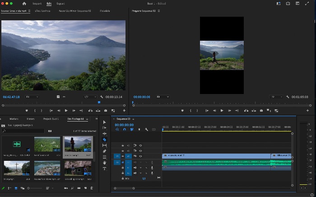Add a marker in the timeline header

click(x=139, y=130)
